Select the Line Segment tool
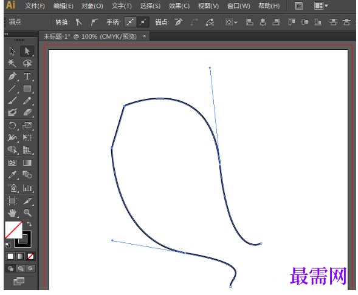This screenshot has height=295, width=358. (x=12, y=89)
